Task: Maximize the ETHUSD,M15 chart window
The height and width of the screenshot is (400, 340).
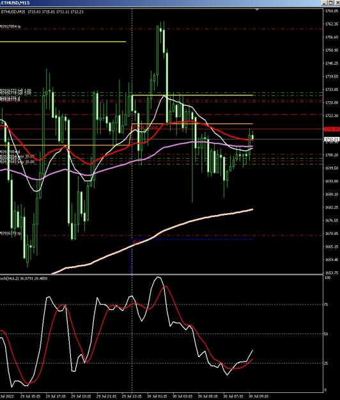Action: pos(330,3)
